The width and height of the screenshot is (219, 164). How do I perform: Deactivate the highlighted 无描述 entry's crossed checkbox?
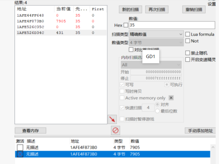20,154
